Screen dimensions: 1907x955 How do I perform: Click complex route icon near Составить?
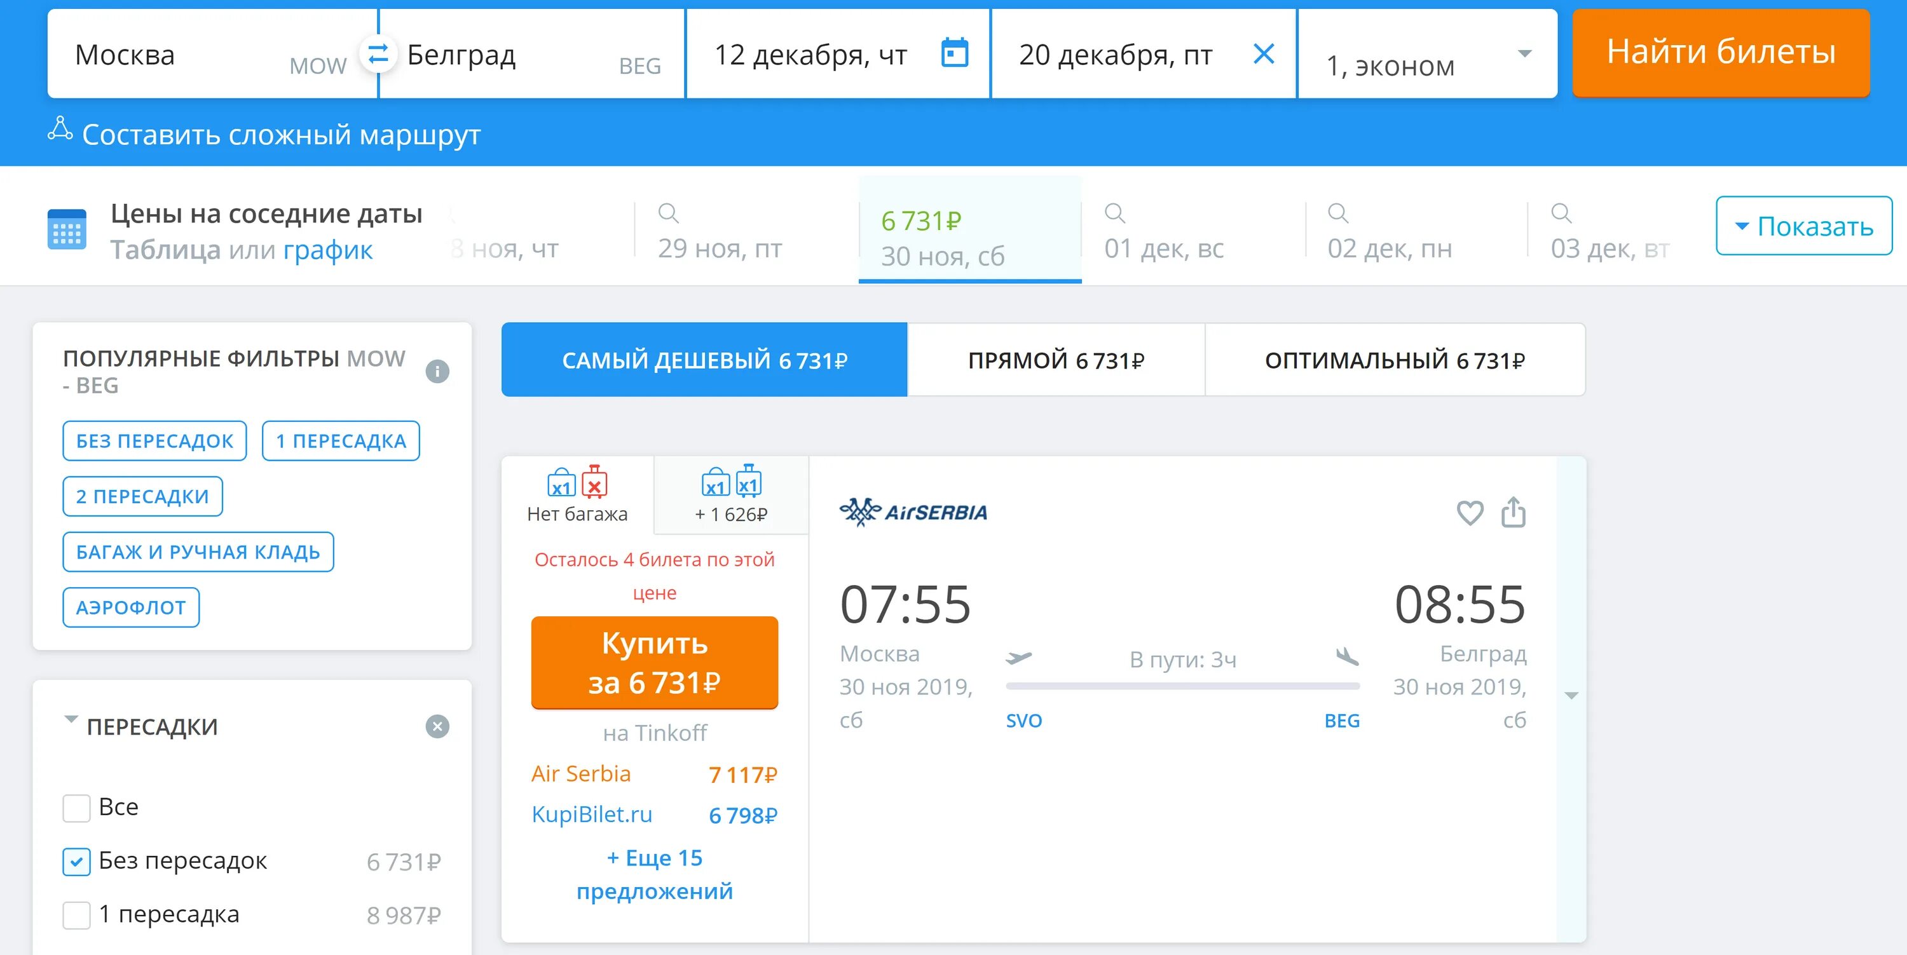click(60, 129)
